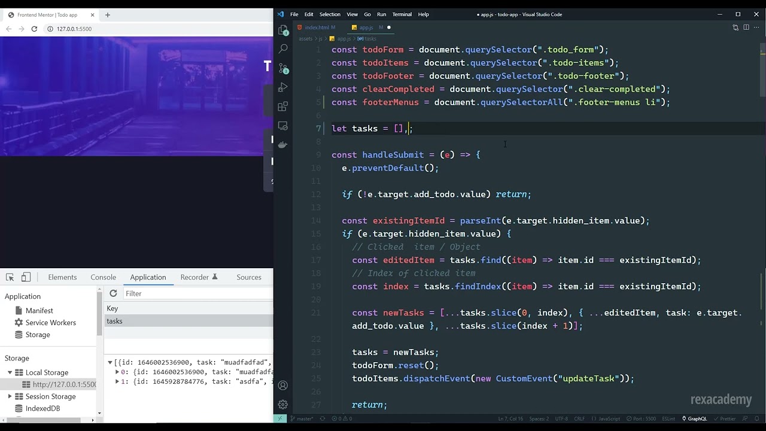The height and width of the screenshot is (431, 766).
Task: Click the storage Filter field
Action: tap(197, 293)
